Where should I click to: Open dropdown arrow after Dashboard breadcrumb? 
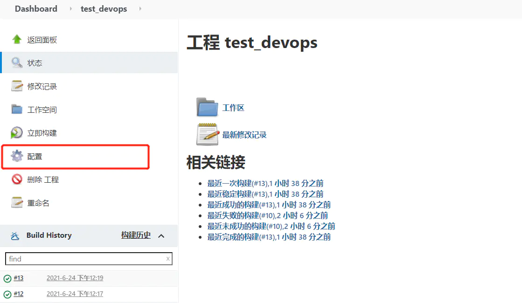pyautogui.click(x=71, y=9)
